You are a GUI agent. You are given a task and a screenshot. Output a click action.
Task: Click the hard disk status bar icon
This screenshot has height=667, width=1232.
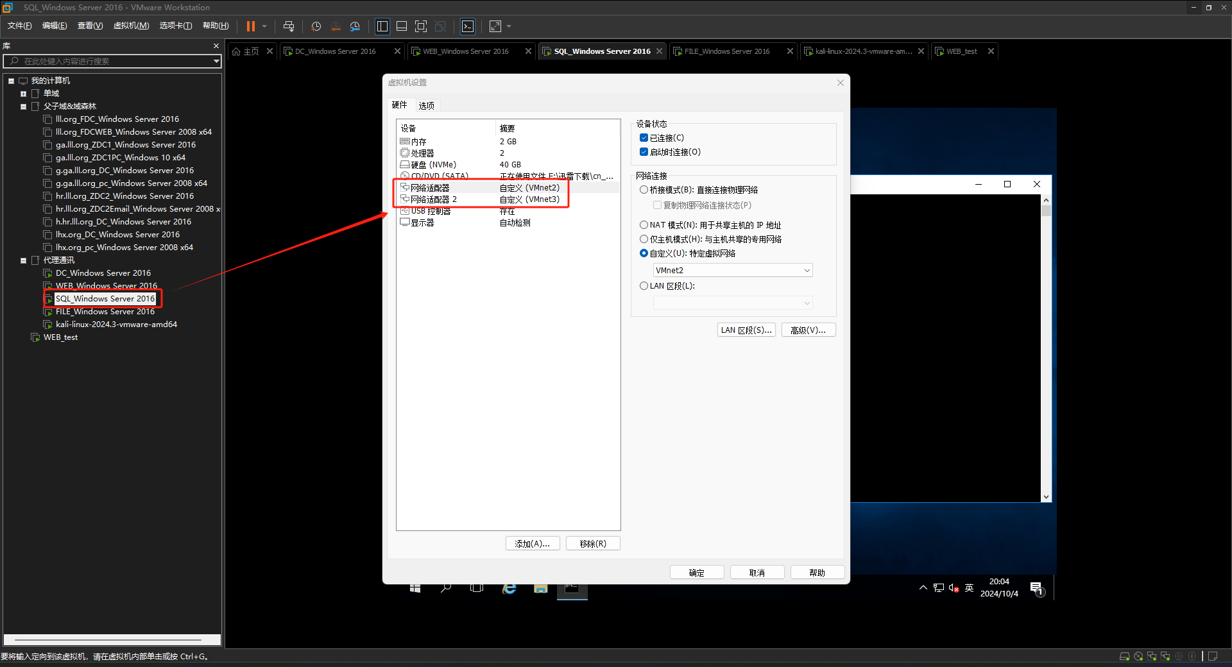coord(1125,656)
